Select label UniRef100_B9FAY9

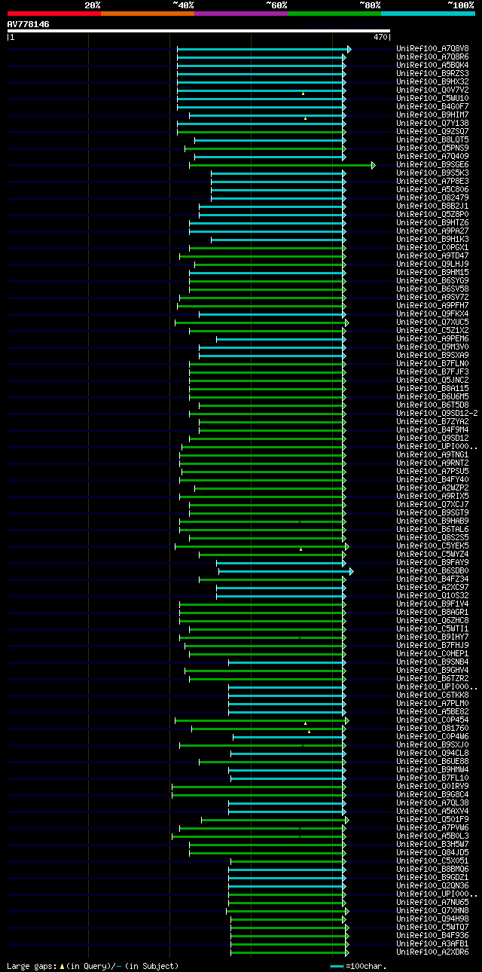(x=432, y=563)
